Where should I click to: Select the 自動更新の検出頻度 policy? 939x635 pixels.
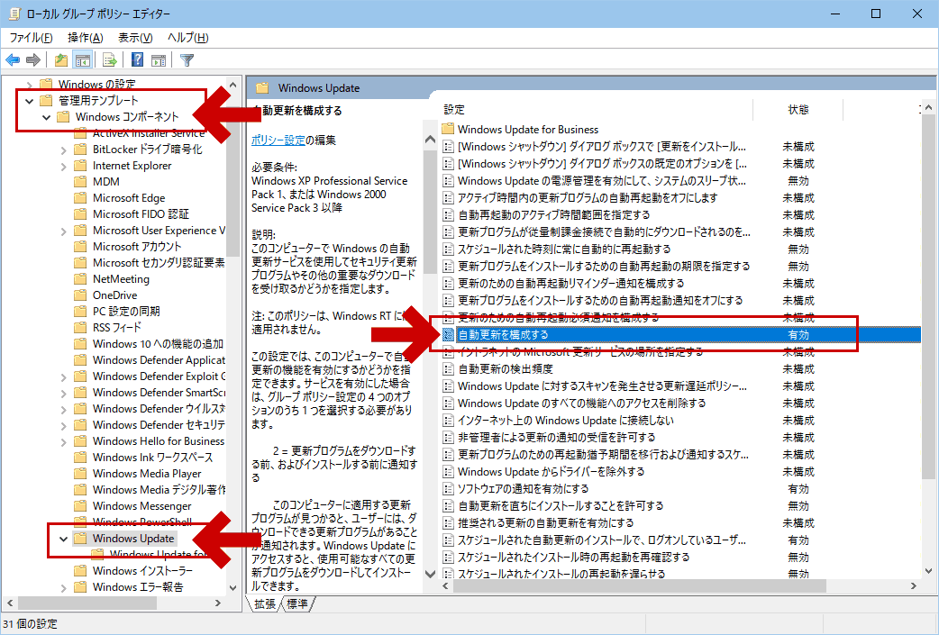coord(505,368)
